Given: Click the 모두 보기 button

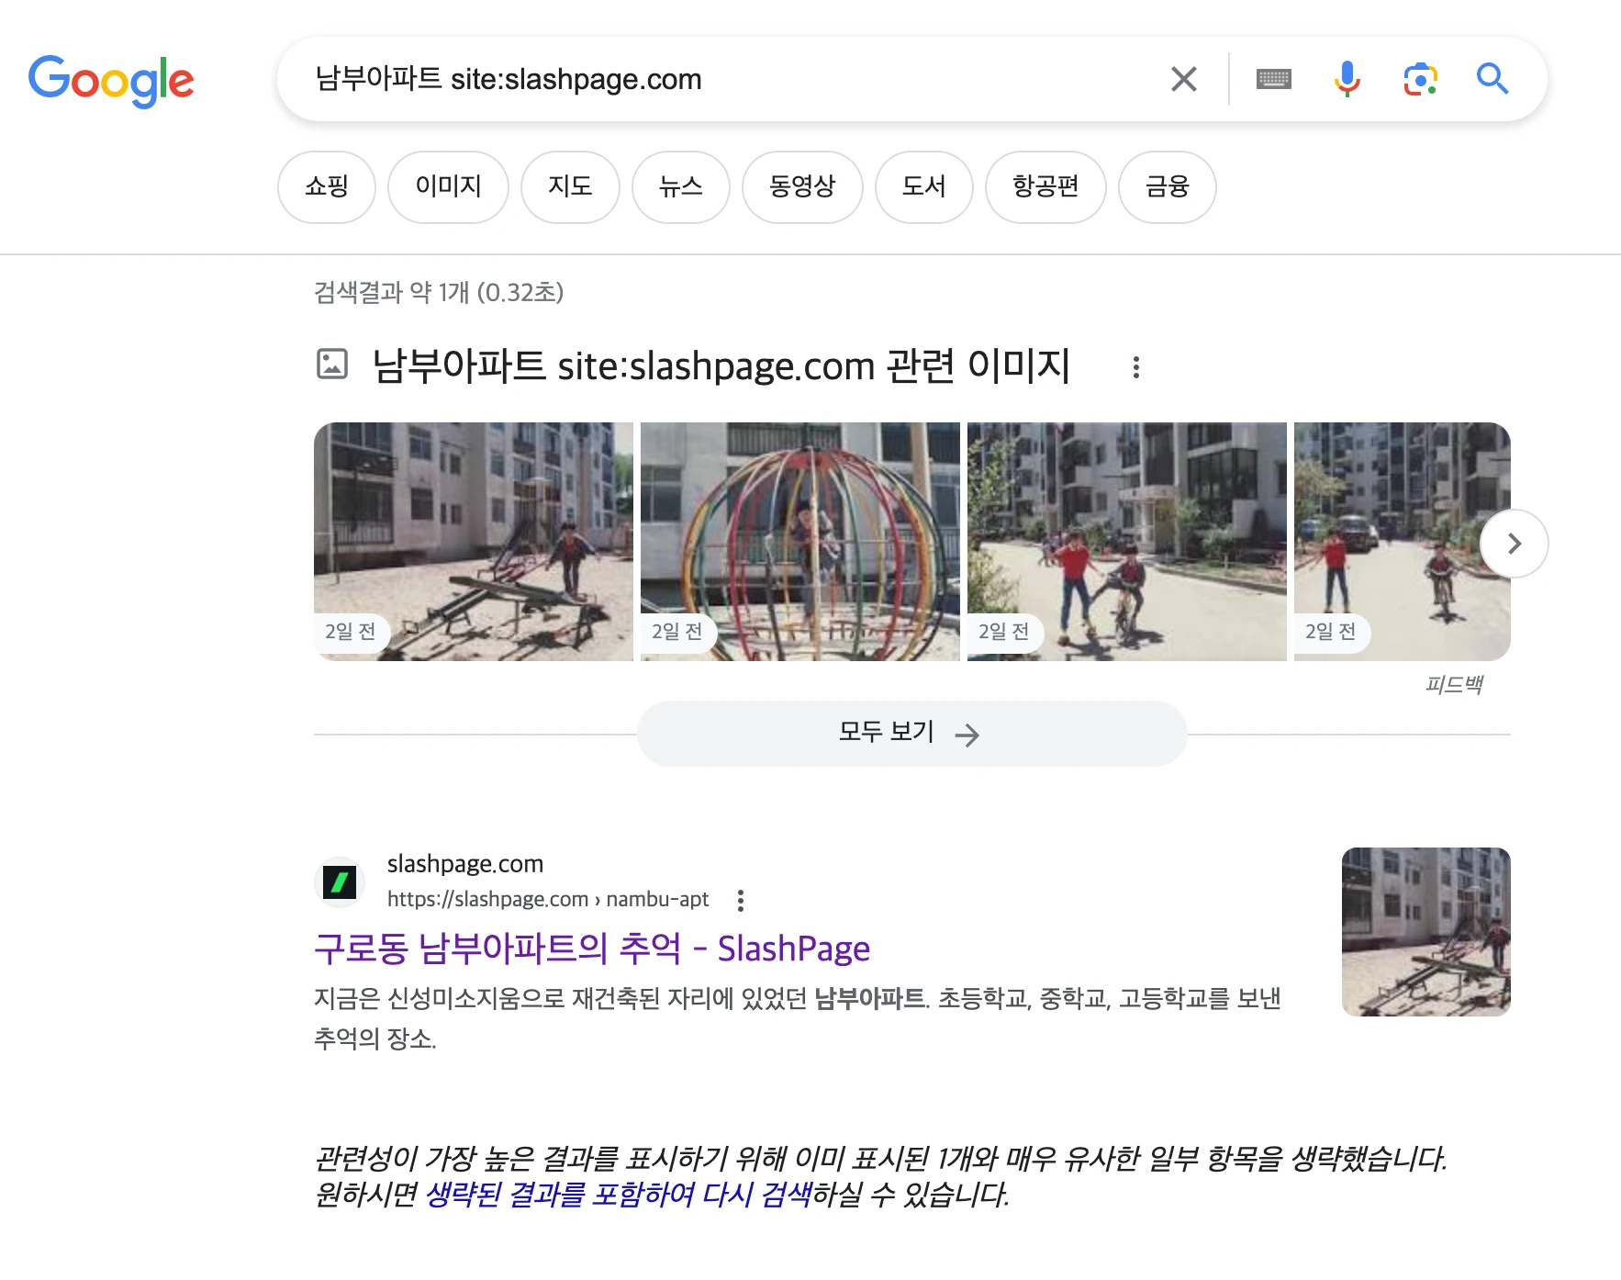Looking at the screenshot, I should tap(911, 734).
